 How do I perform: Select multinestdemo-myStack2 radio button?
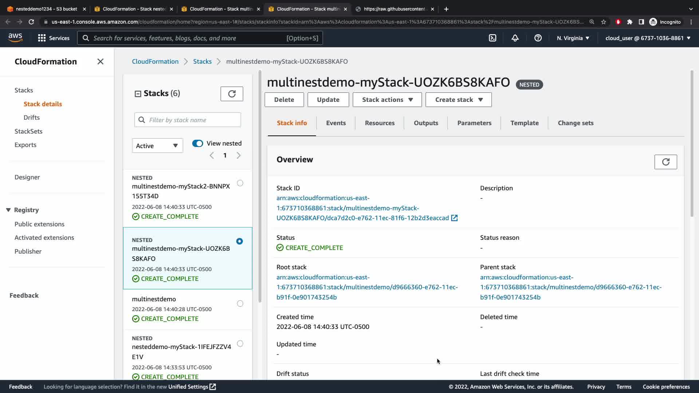tap(240, 183)
